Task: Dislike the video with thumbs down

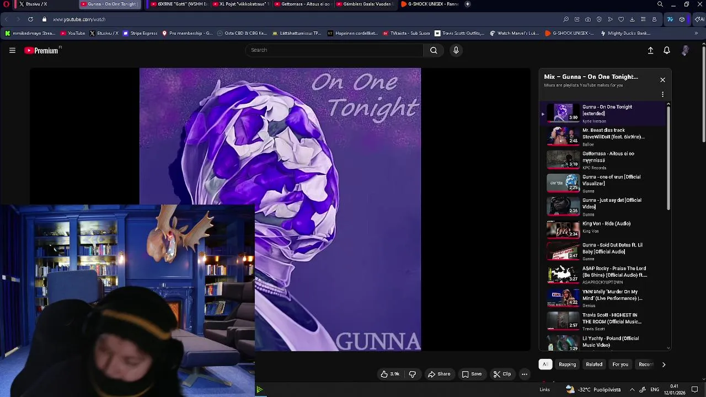Action: [x=412, y=374]
